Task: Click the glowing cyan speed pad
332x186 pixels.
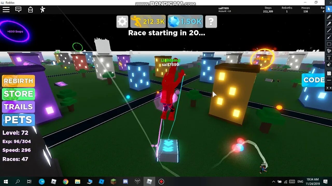Action: (x=168, y=150)
